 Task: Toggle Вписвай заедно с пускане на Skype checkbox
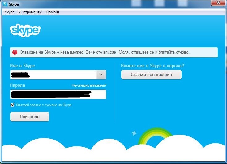tap(12, 105)
